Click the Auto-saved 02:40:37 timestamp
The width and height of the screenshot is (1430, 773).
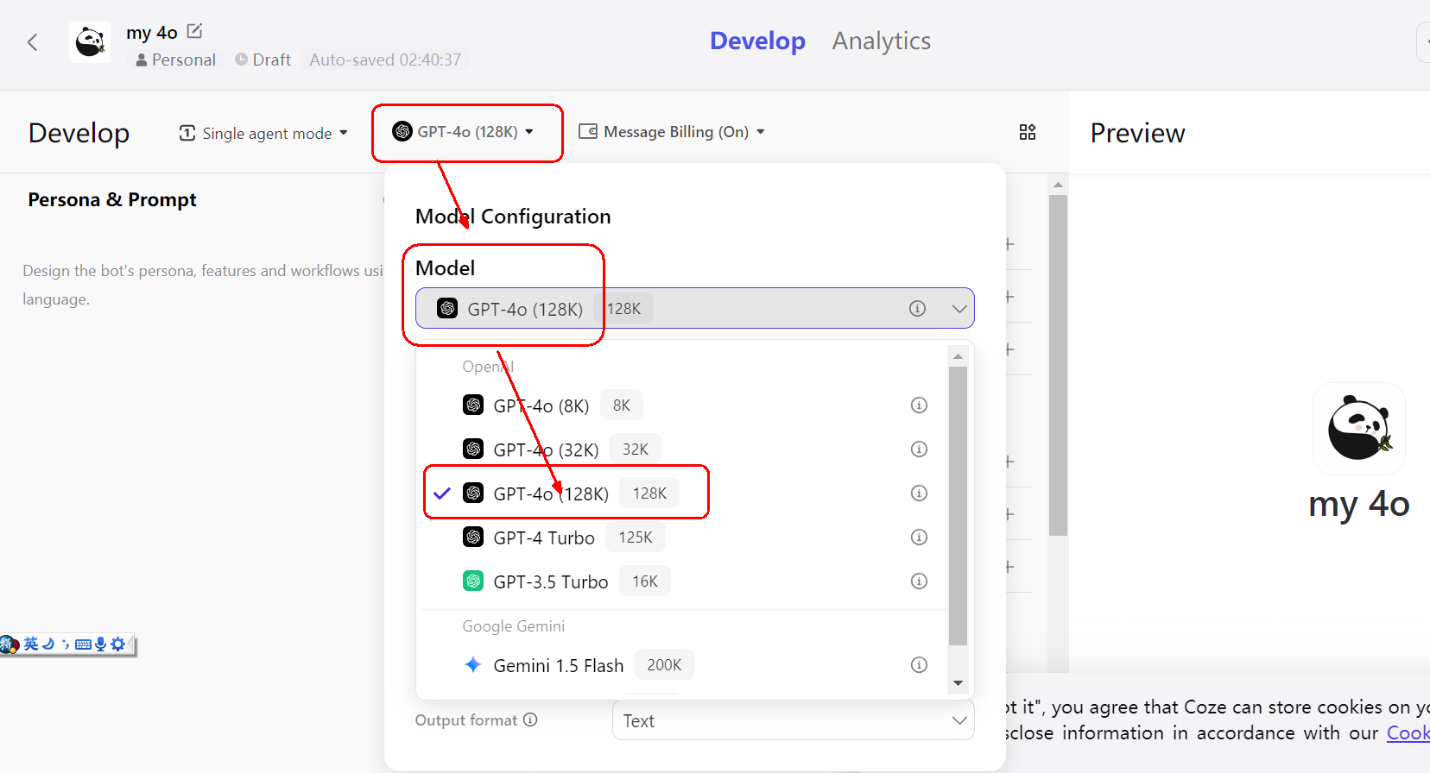click(x=385, y=60)
